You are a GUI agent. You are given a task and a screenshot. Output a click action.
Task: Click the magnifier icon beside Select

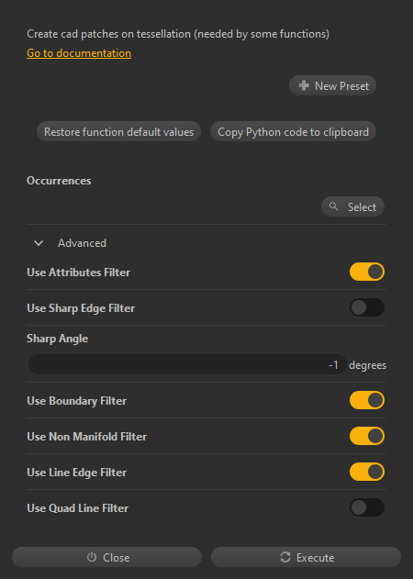tap(333, 206)
